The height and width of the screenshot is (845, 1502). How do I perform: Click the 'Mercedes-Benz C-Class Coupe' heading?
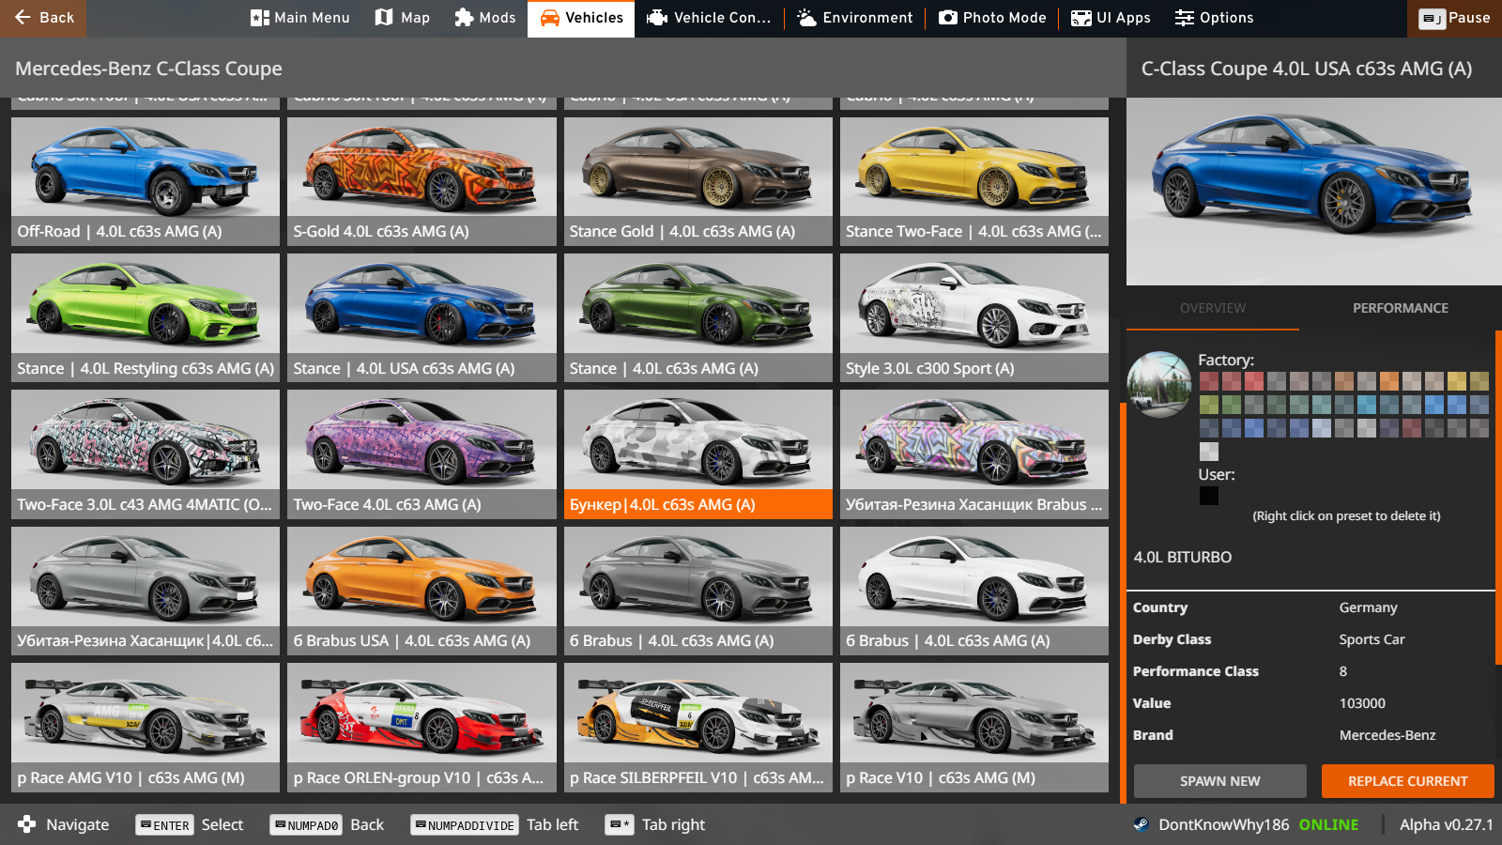pyautogui.click(x=148, y=69)
